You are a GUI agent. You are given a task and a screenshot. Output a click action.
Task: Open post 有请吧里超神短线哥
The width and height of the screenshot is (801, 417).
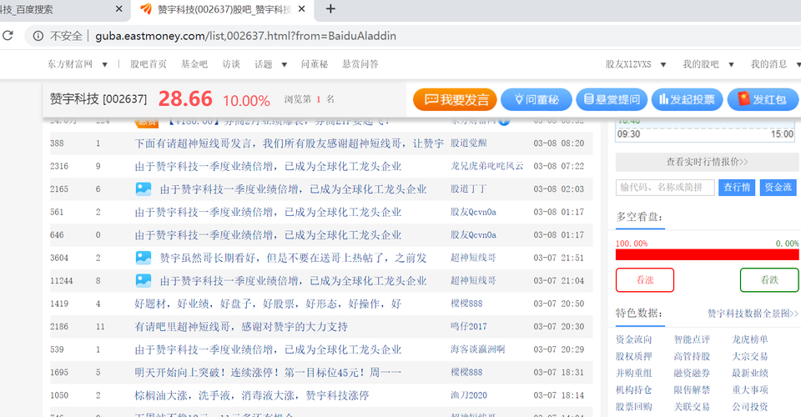pos(241,327)
